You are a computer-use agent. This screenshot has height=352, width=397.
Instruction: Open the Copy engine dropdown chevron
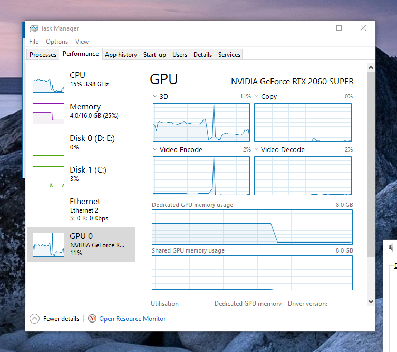click(x=256, y=96)
